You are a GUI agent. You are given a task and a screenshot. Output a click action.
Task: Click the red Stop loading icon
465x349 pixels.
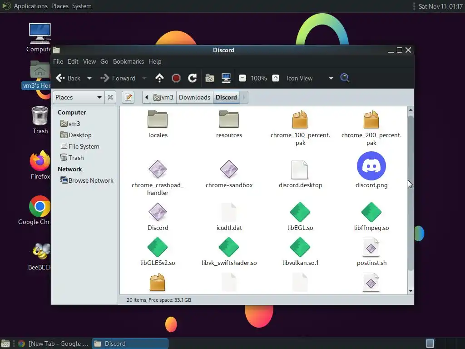pyautogui.click(x=176, y=78)
